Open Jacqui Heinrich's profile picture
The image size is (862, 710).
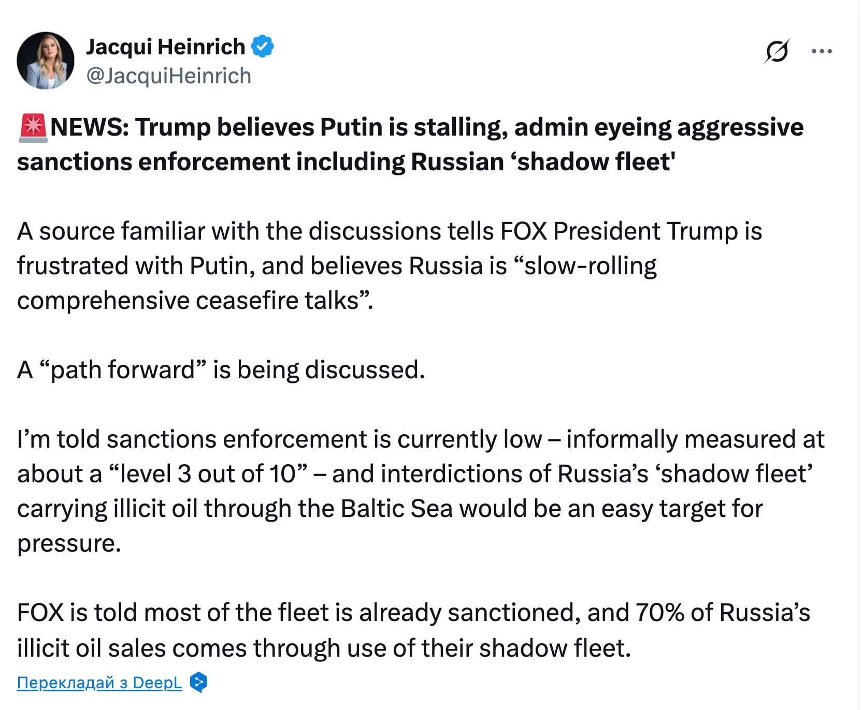pyautogui.click(x=46, y=61)
